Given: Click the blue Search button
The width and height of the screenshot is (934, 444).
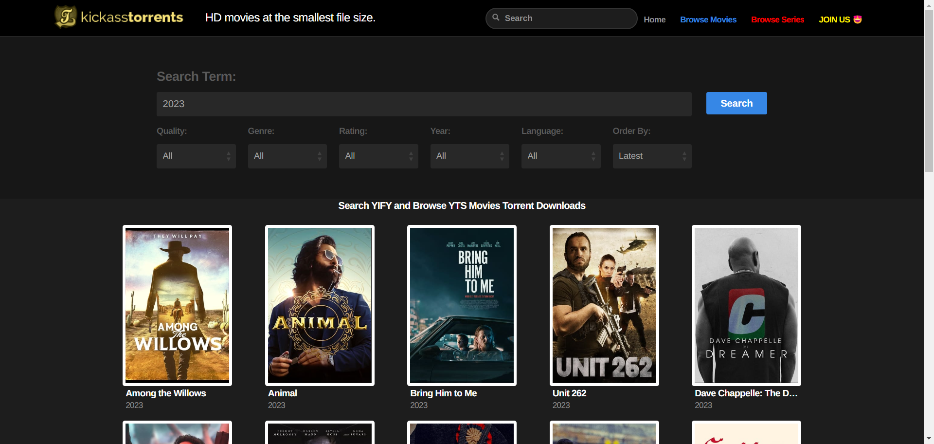Looking at the screenshot, I should point(736,103).
